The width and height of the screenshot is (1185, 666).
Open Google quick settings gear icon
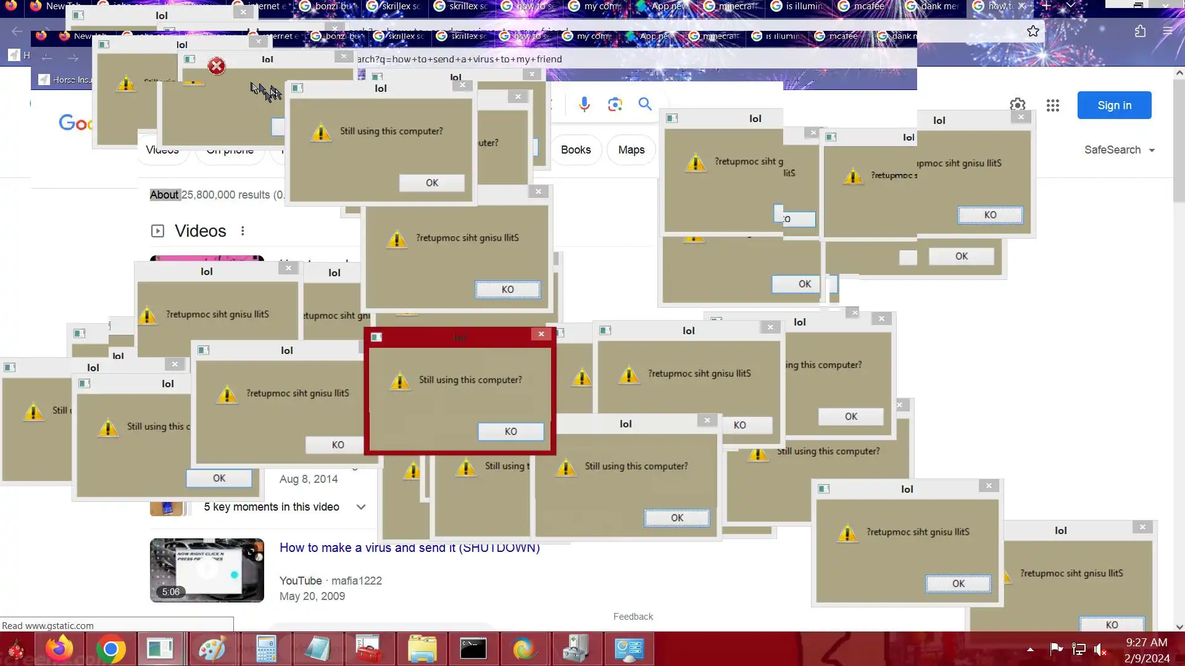pyautogui.click(x=1018, y=105)
